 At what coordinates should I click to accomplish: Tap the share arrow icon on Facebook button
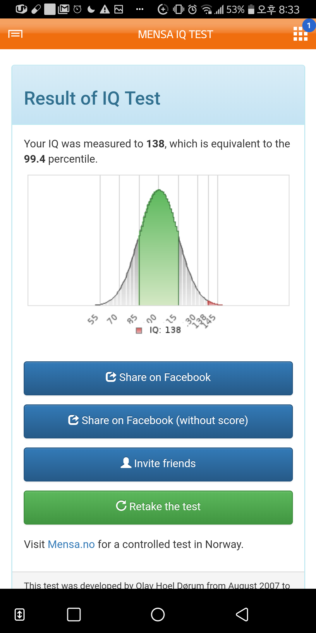point(111,377)
